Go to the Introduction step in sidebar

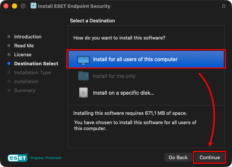(28, 37)
